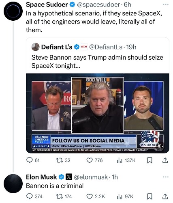
Task: Unmute the embedded War Room video
Action: click(x=161, y=146)
